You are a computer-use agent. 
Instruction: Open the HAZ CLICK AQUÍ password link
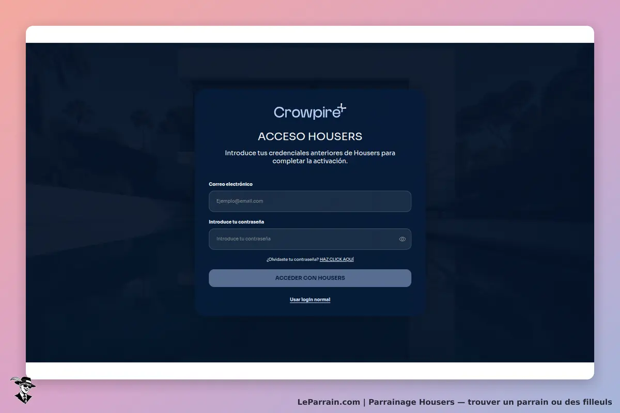point(337,259)
